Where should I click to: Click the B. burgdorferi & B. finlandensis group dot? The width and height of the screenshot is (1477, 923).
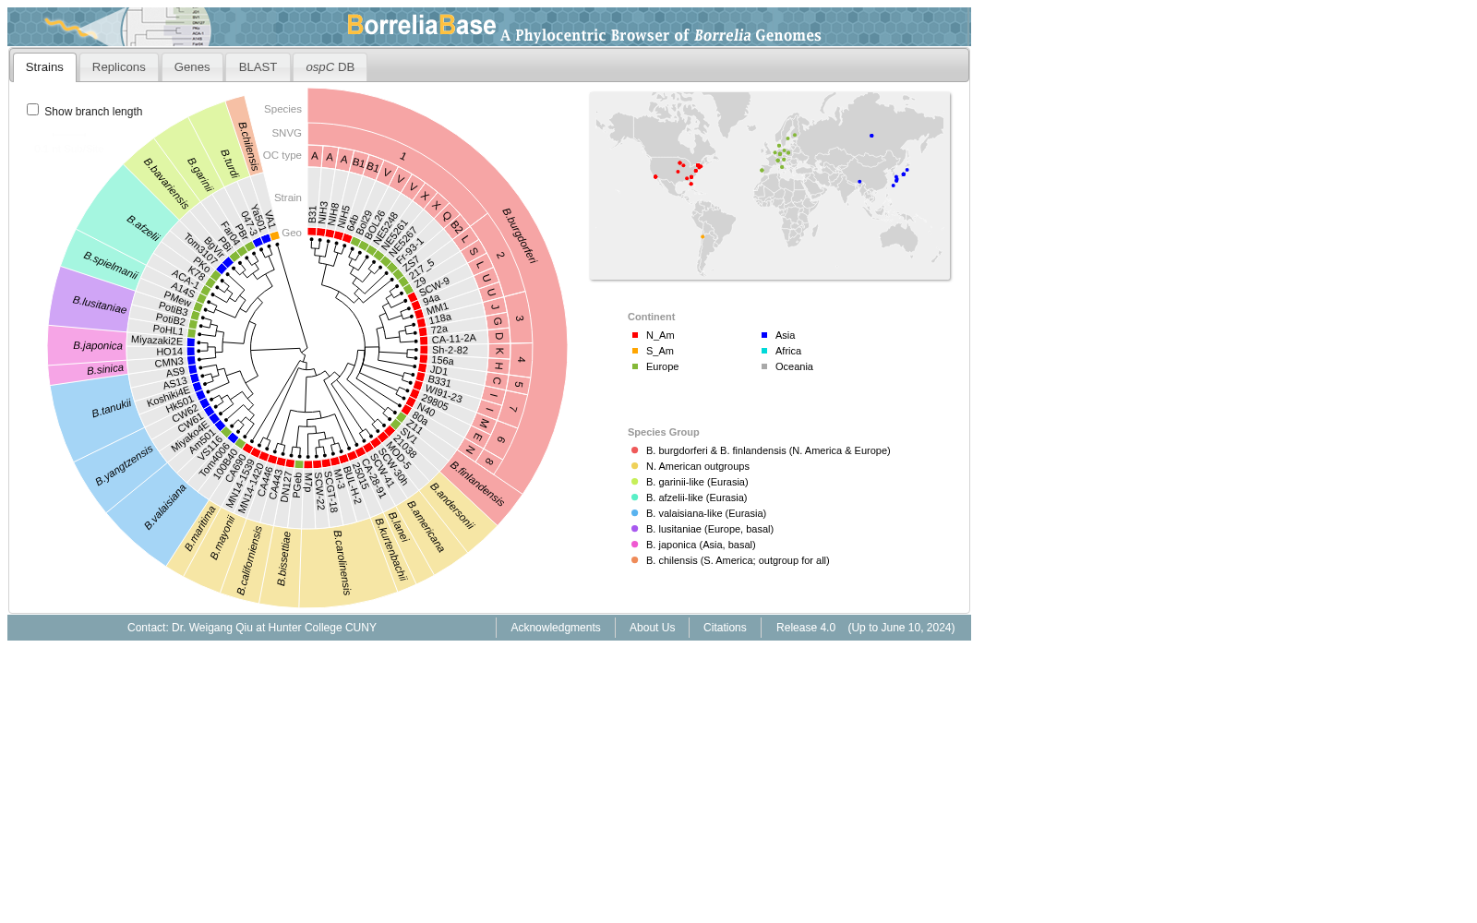click(635, 450)
